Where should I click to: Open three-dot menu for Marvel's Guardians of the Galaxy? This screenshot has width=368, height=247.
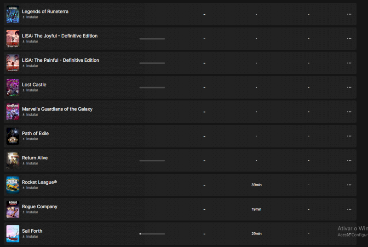tap(349, 112)
